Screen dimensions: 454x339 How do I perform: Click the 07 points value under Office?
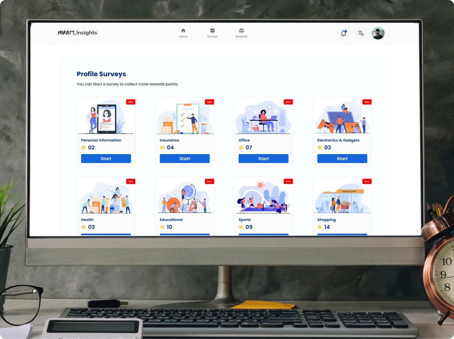tap(249, 148)
